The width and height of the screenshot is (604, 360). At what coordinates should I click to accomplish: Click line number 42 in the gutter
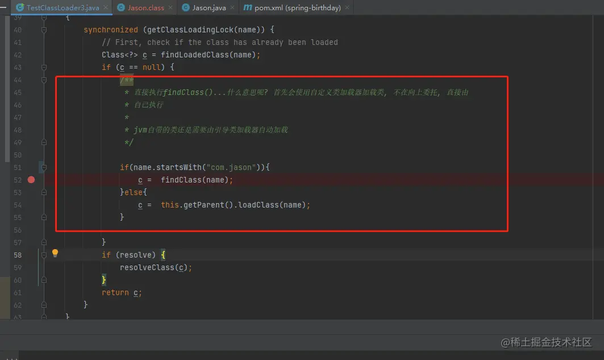click(x=18, y=55)
